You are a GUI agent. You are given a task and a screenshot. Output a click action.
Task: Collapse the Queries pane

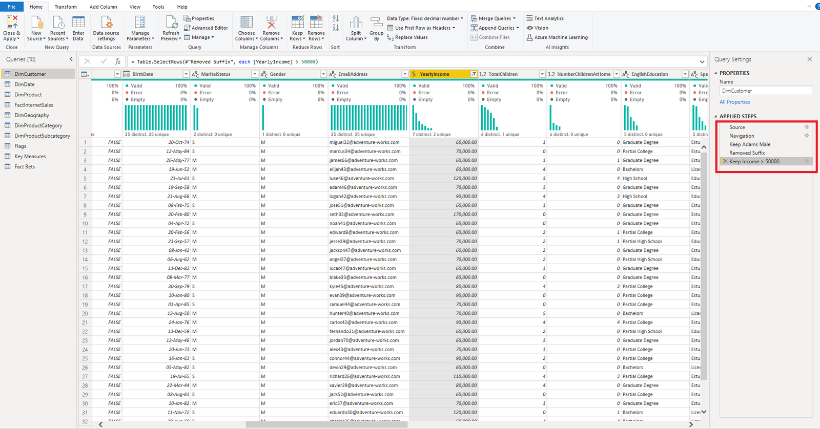tap(71, 59)
